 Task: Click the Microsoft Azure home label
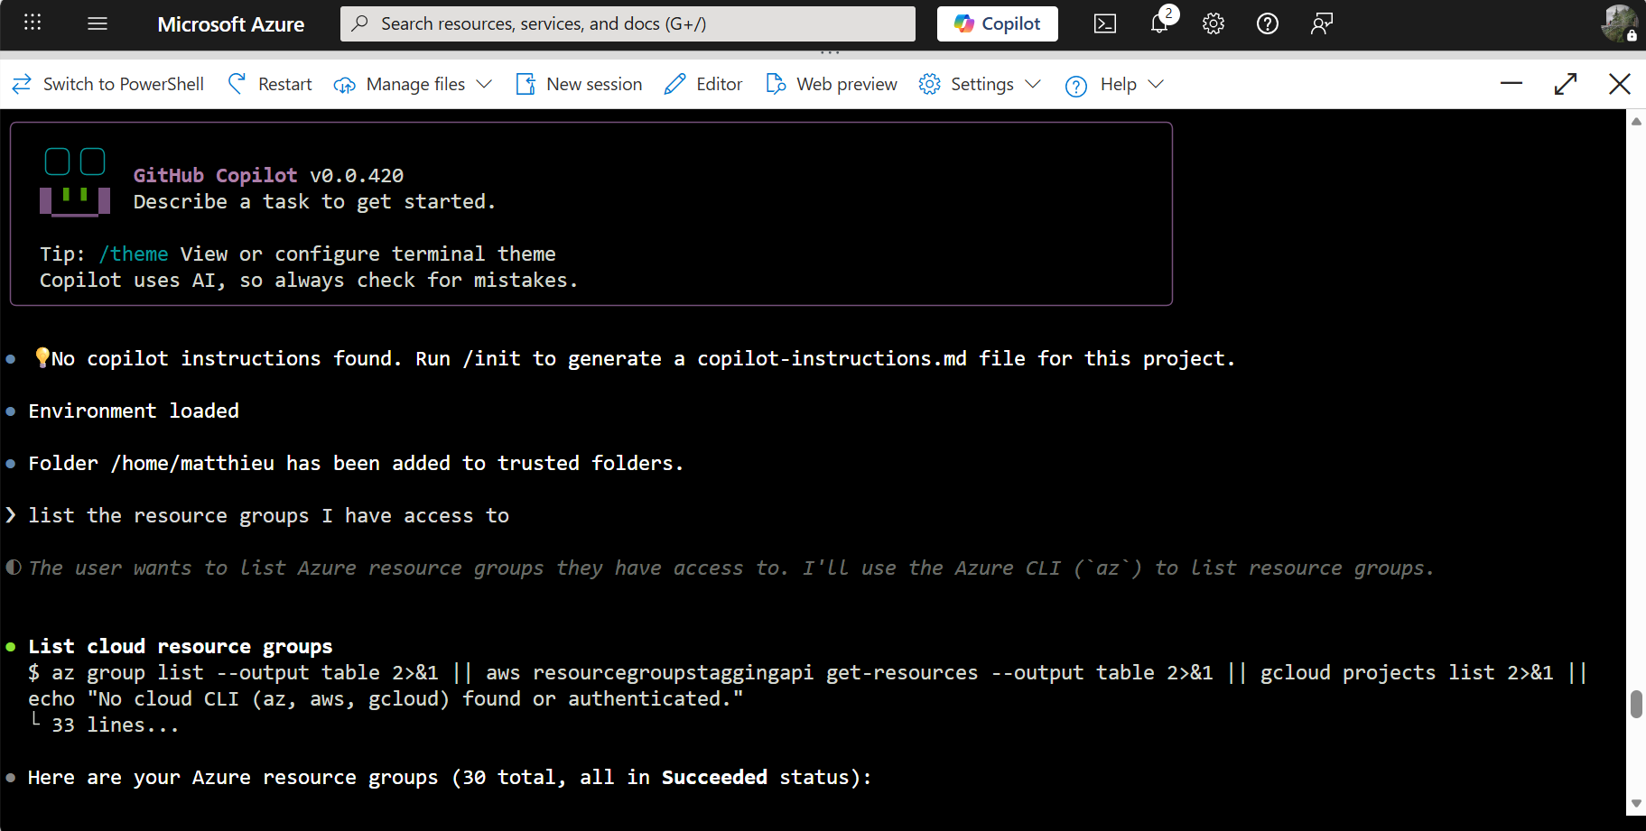231,24
